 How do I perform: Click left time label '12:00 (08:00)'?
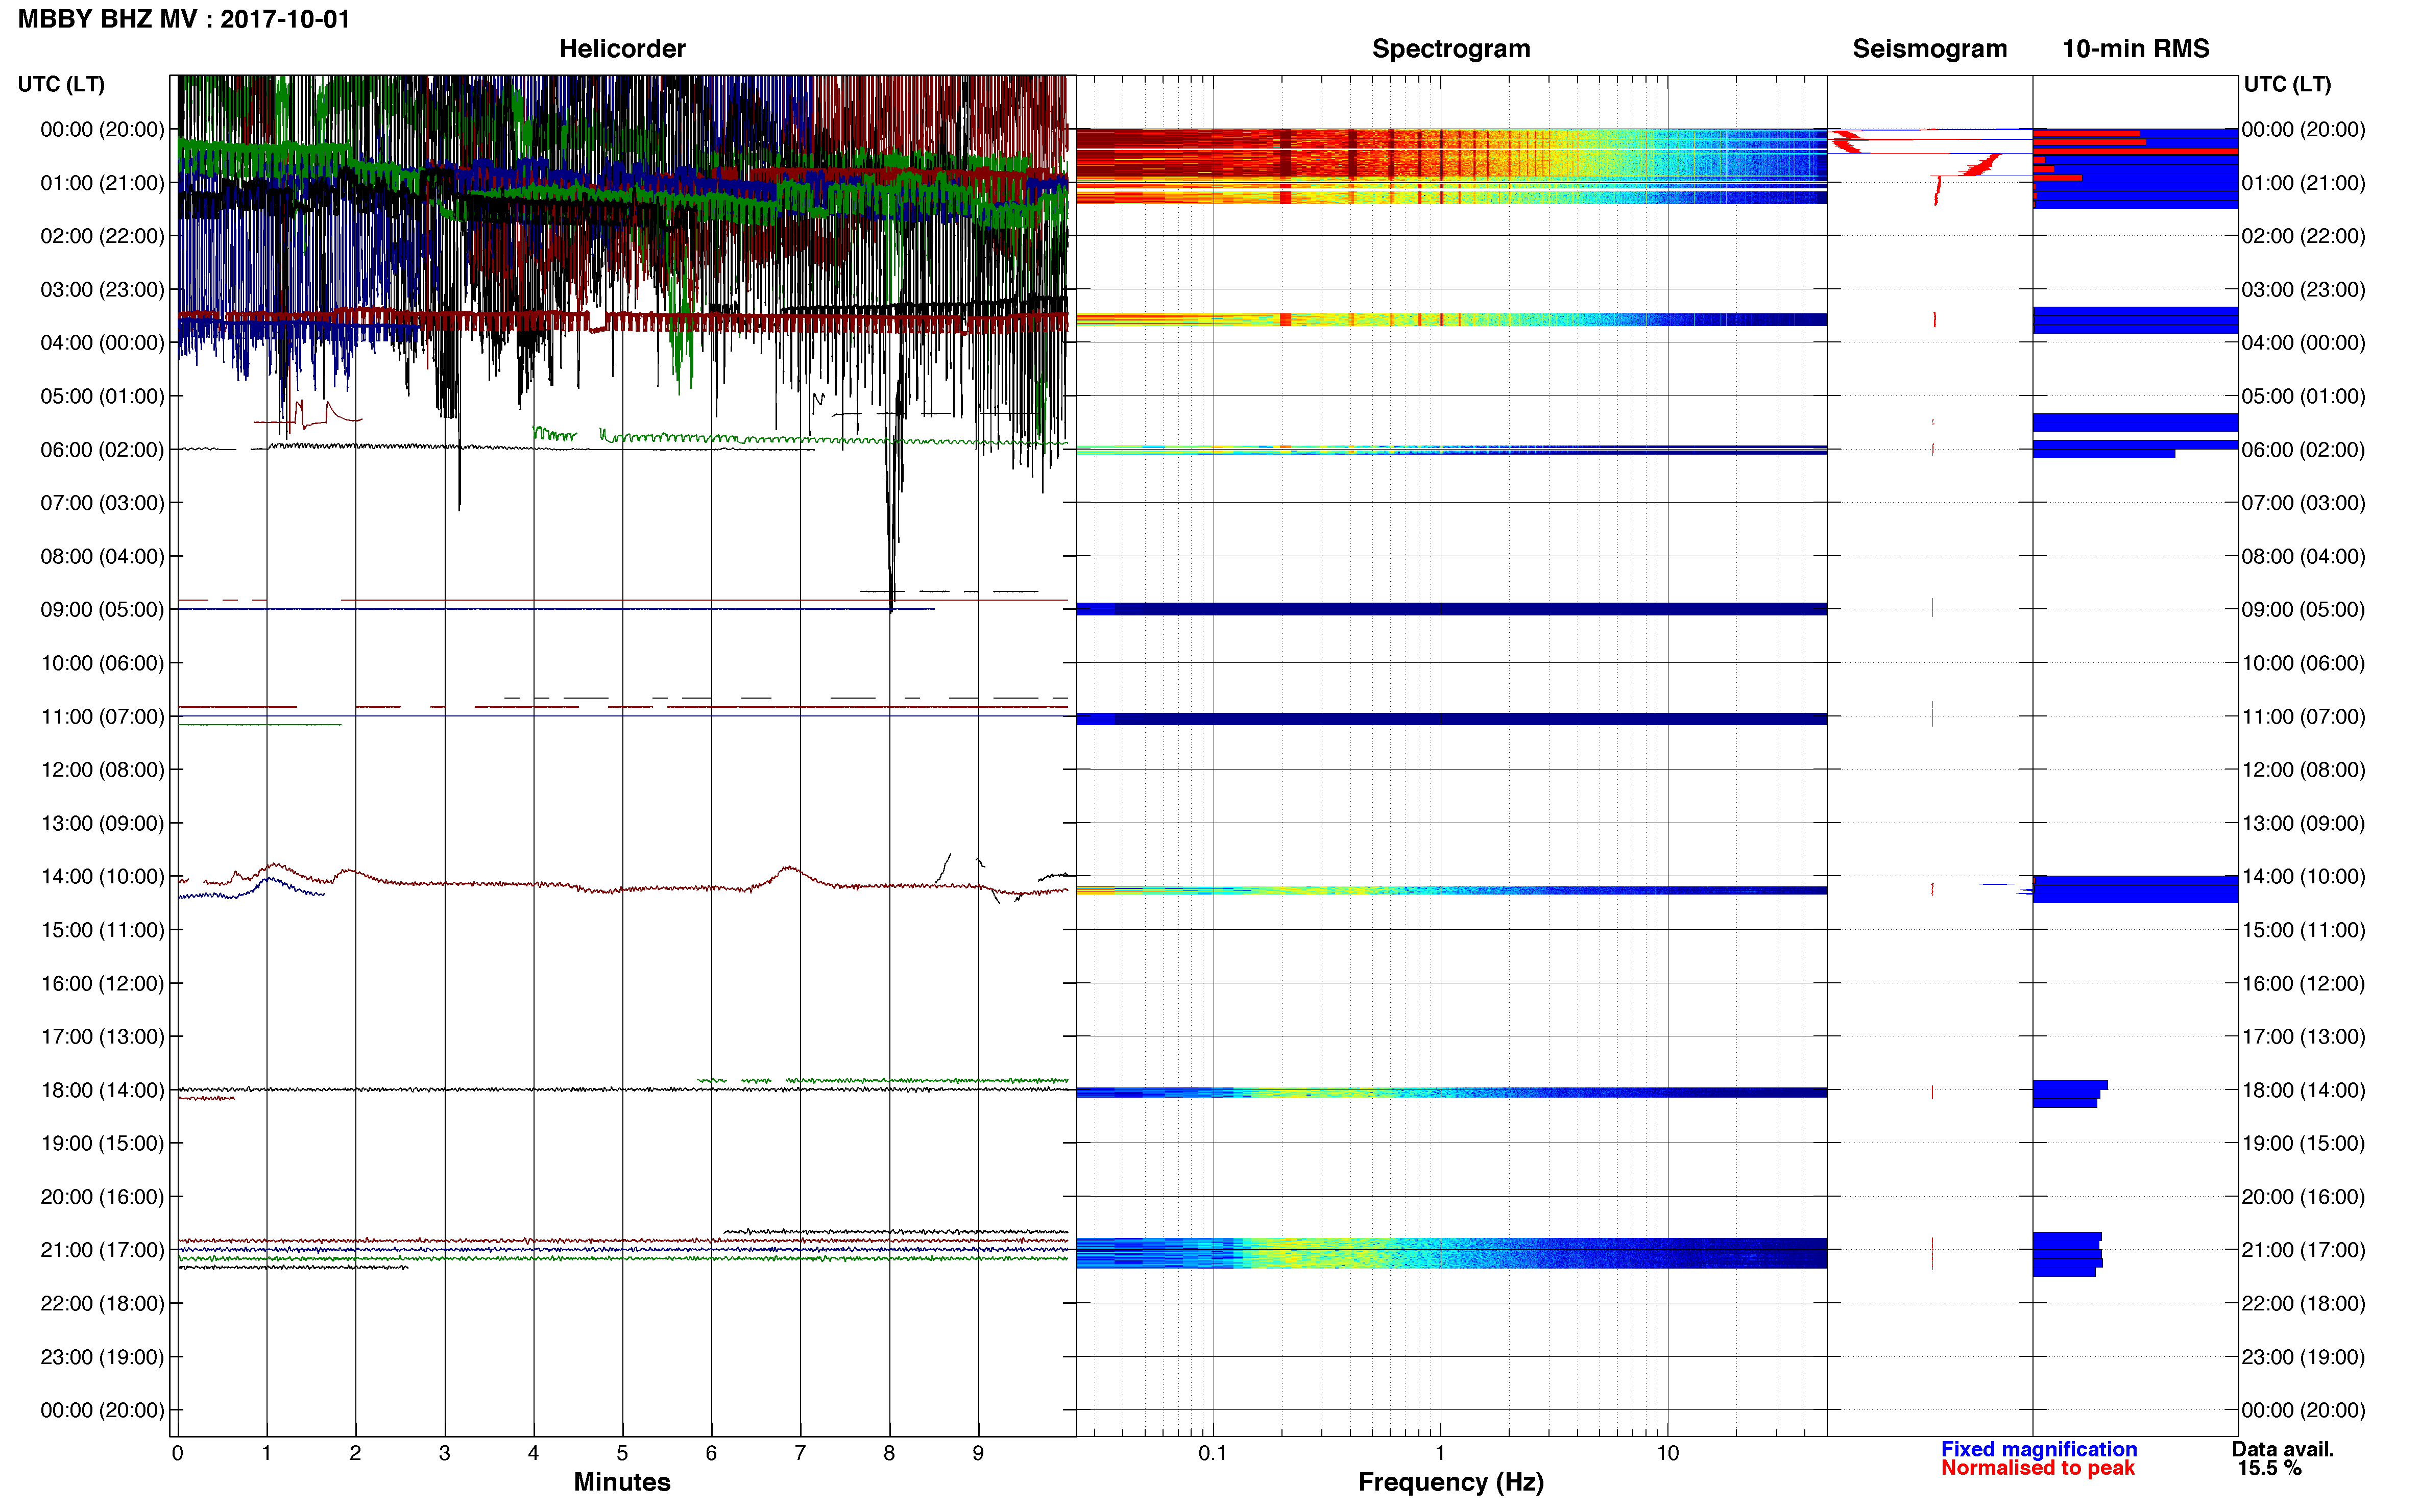click(x=102, y=770)
